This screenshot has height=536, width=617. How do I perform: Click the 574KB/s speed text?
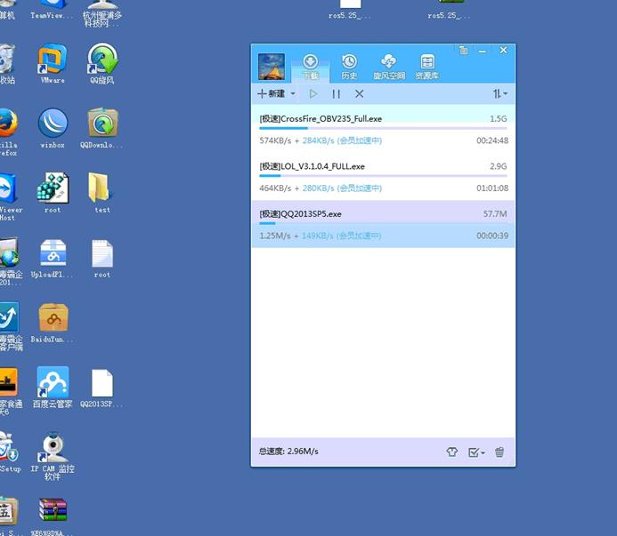click(x=275, y=140)
